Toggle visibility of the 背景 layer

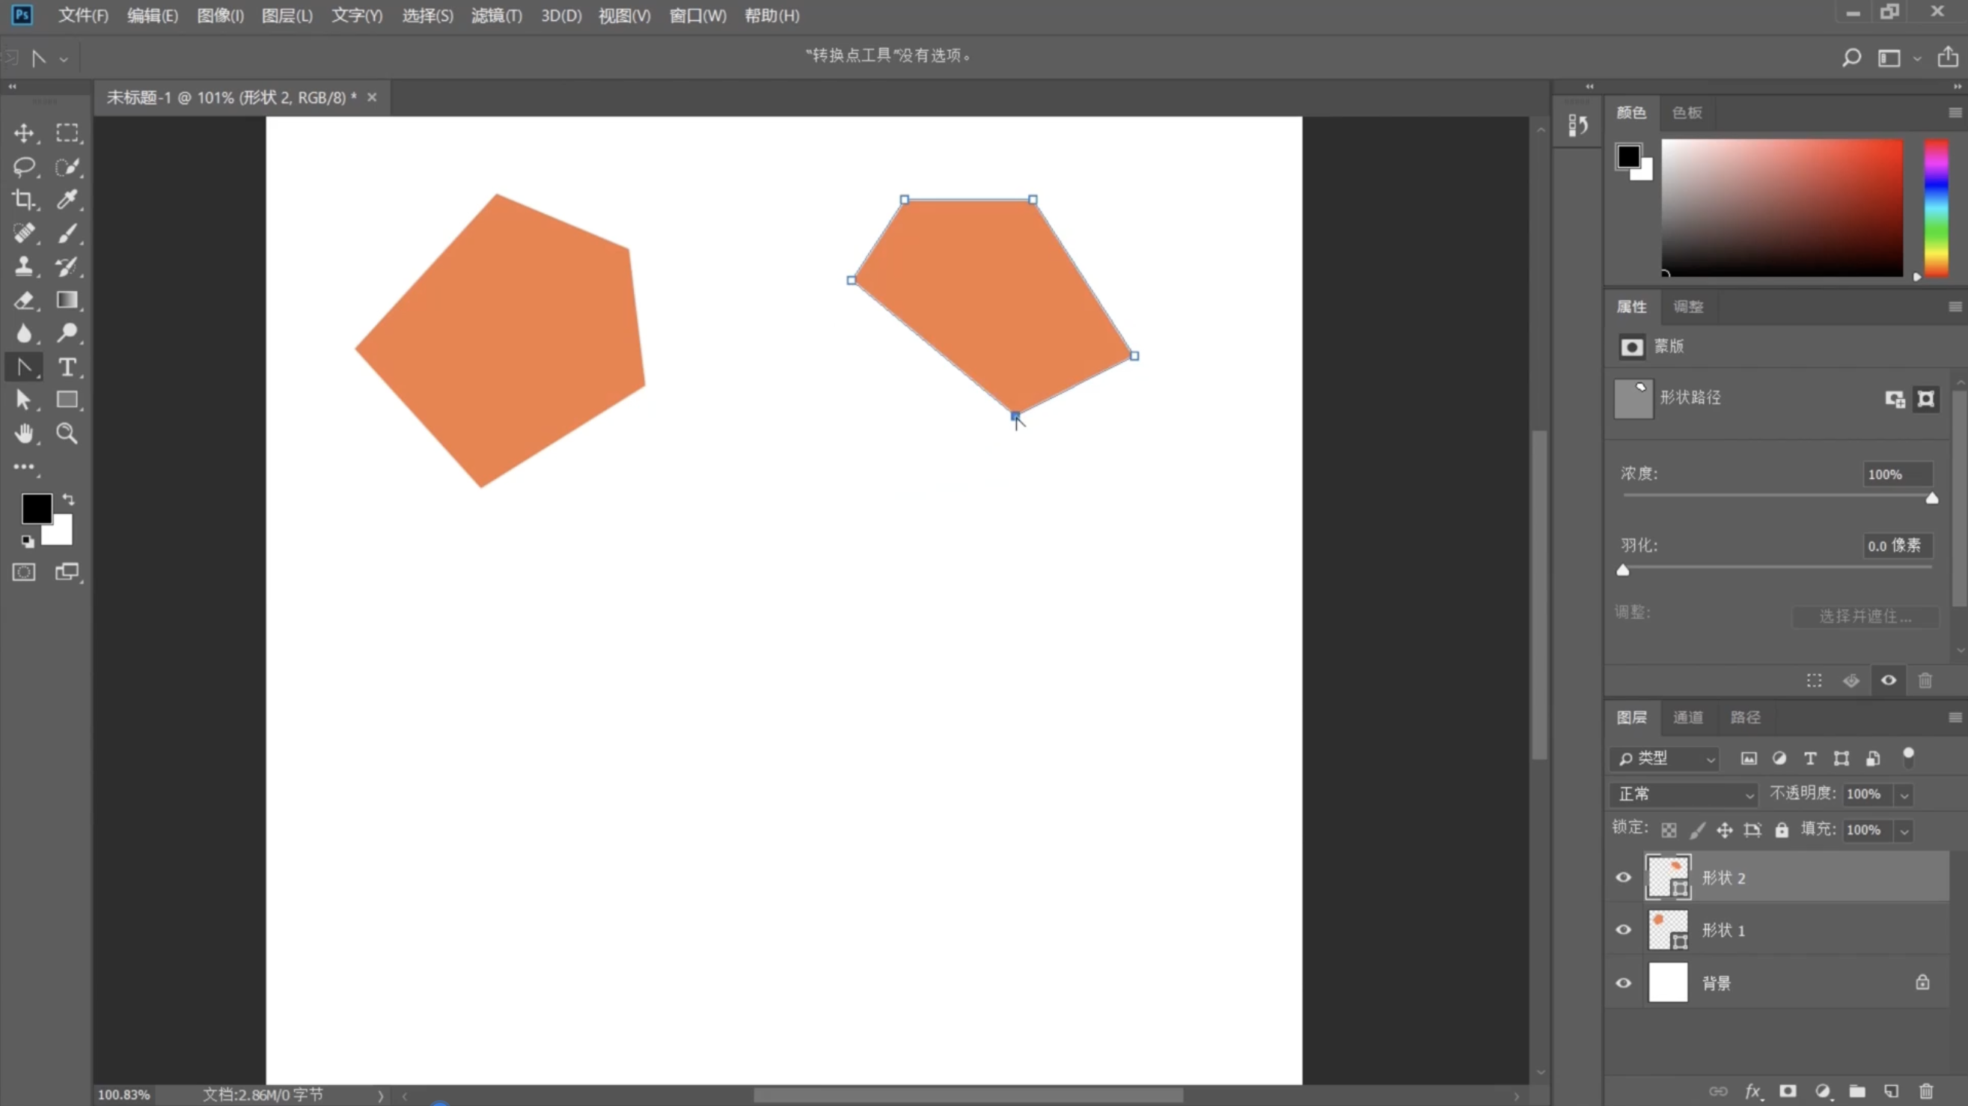1624,983
